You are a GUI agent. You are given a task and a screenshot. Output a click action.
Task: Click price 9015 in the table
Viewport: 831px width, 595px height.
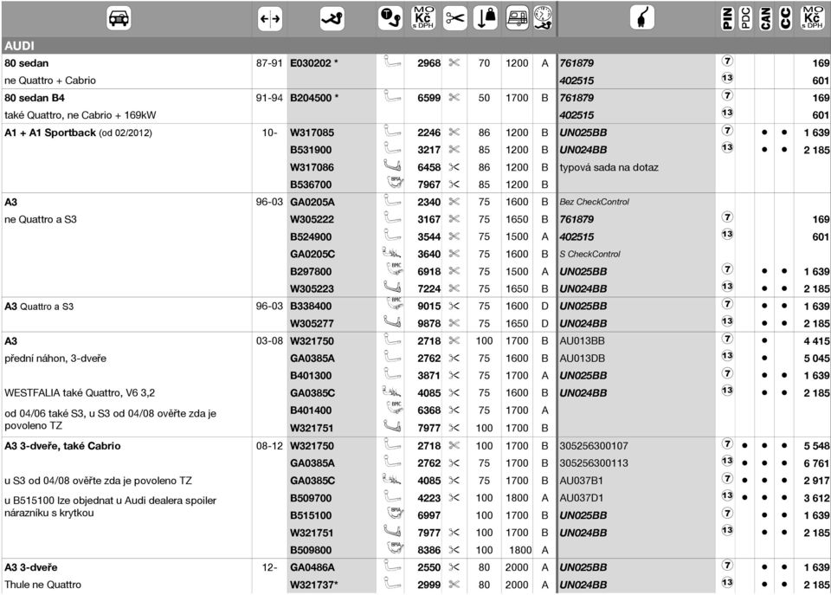click(x=428, y=307)
